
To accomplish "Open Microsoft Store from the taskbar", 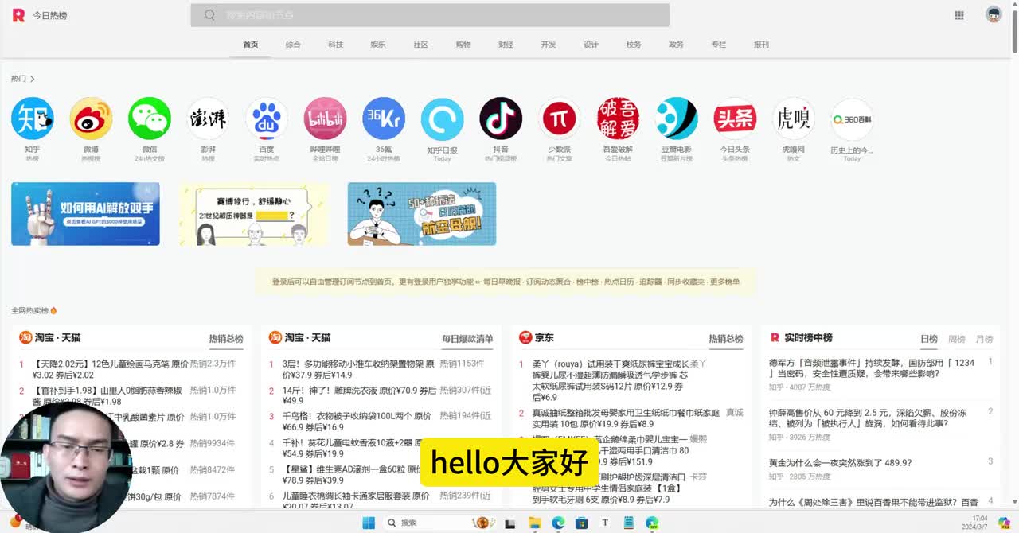I will click(582, 523).
